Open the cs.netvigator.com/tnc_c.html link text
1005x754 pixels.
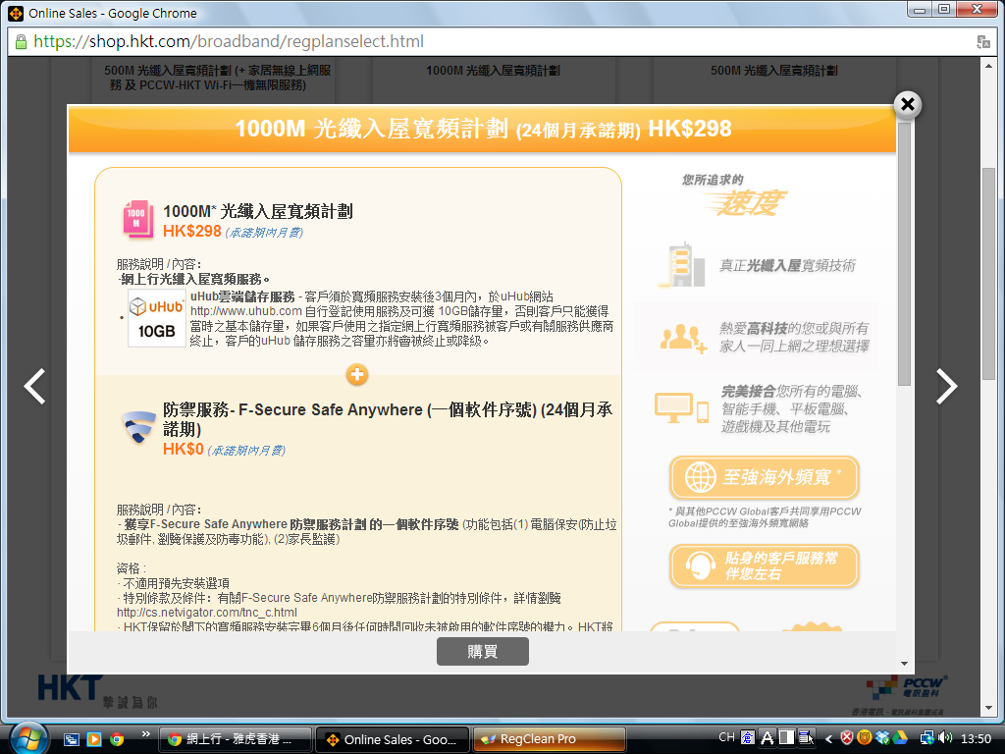click(206, 613)
